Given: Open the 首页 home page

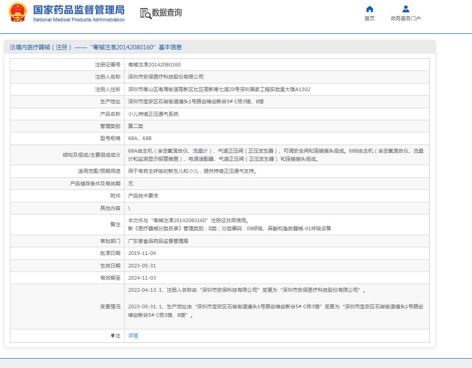Looking at the screenshot, I should coord(369,20).
